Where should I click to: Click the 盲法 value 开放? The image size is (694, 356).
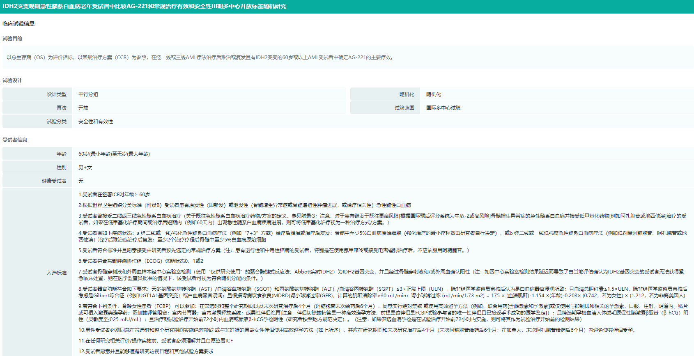(83, 108)
